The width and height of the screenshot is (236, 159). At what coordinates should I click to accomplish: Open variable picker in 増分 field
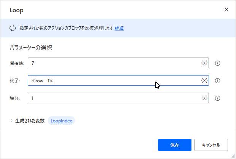(x=204, y=98)
